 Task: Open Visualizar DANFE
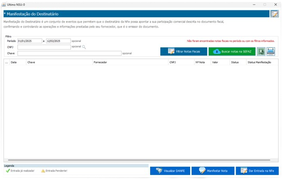pyautogui.click(x=170, y=171)
